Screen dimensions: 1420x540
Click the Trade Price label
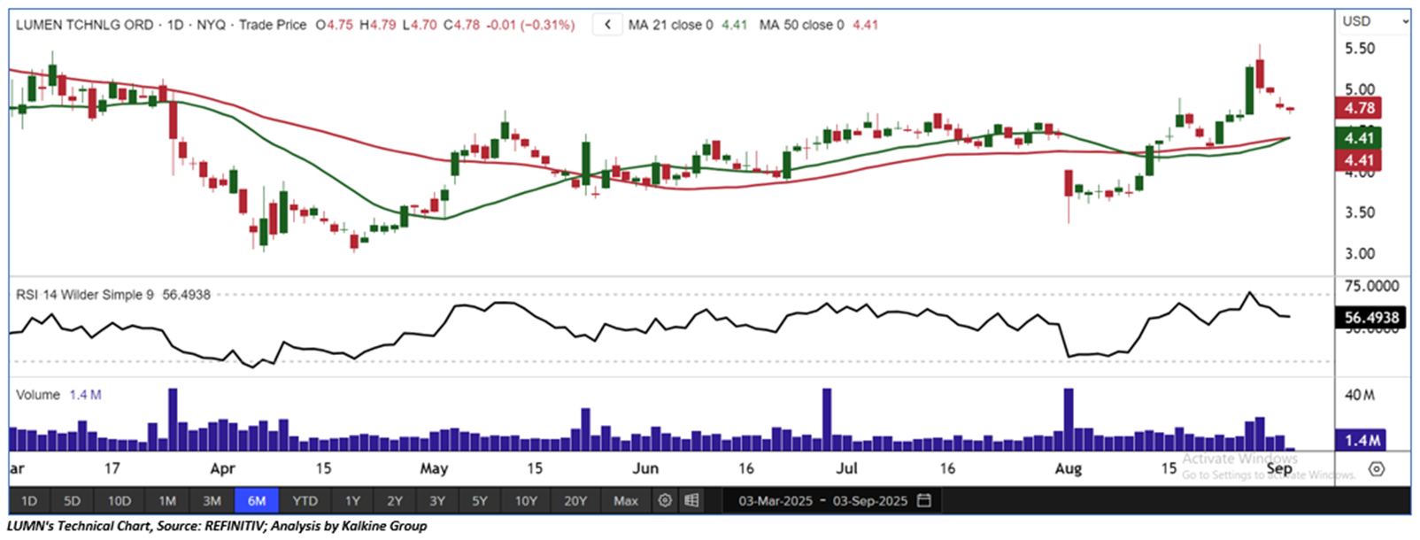coord(273,25)
